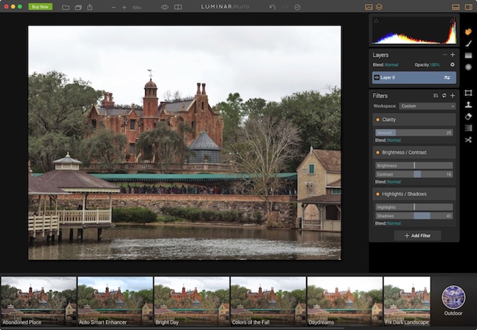The height and width of the screenshot is (330, 477).
Task: Toggle Layer 0 visibility eye
Action: coord(377,78)
